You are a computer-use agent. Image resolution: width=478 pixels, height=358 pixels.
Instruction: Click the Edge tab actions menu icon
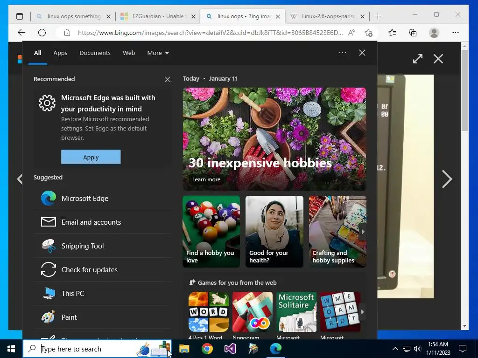(x=20, y=16)
